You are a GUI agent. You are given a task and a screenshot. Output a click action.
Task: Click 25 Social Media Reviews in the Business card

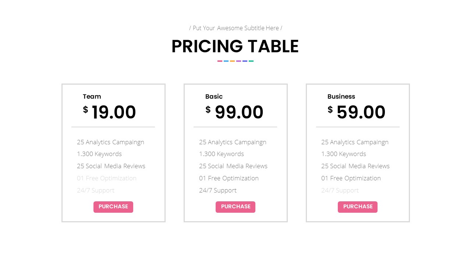tap(355, 166)
